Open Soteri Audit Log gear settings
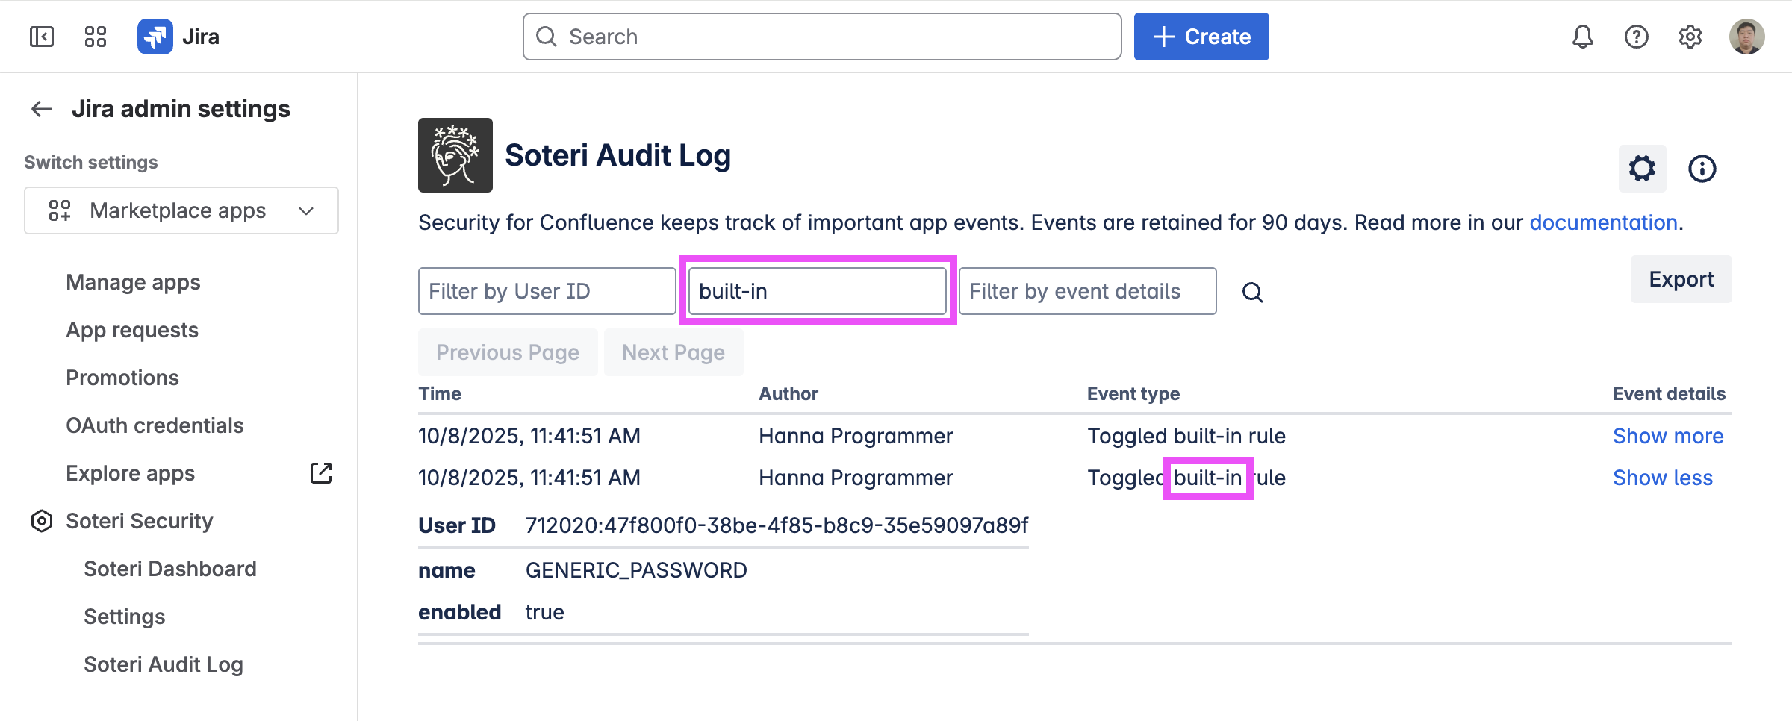The height and width of the screenshot is (721, 1792). 1642,169
